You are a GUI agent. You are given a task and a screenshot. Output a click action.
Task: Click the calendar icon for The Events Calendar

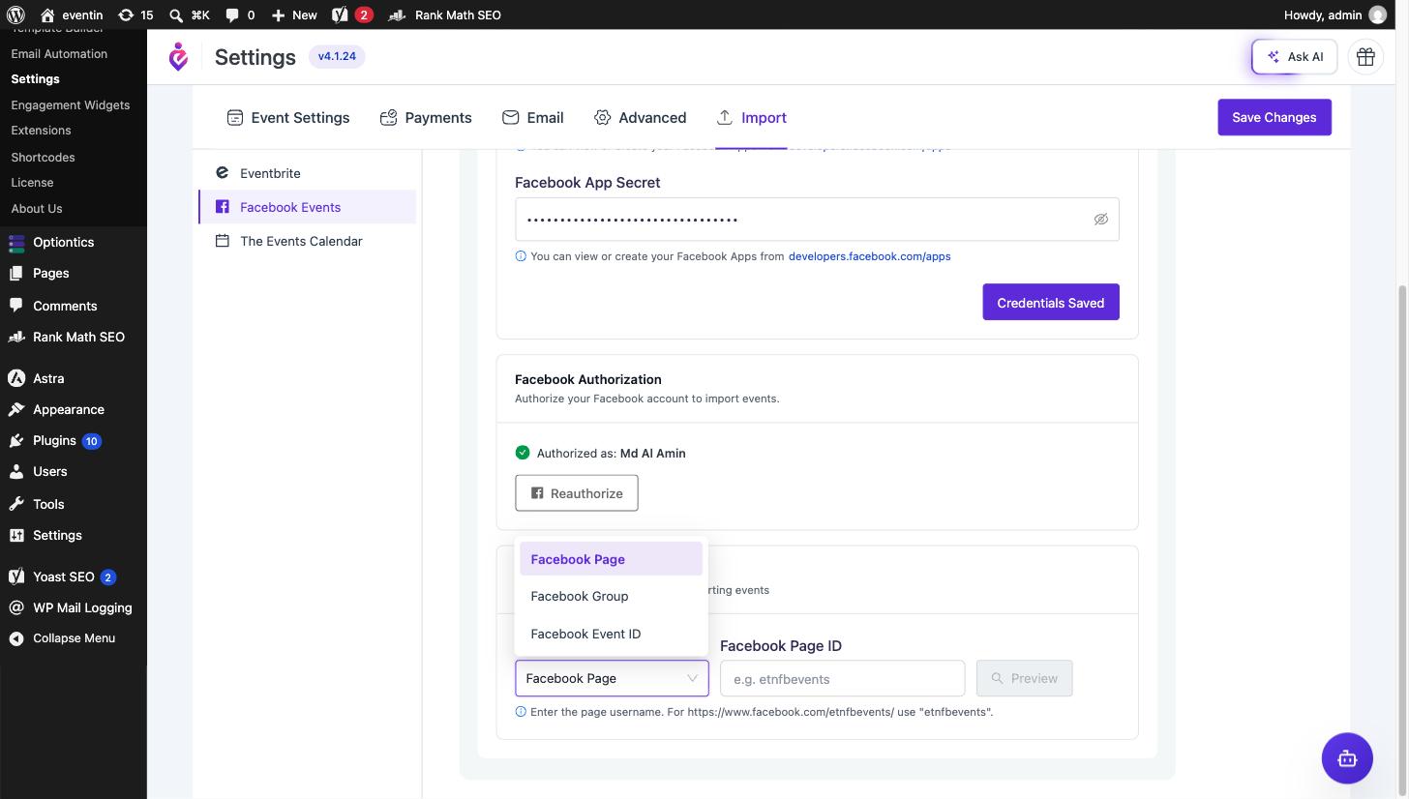[222, 241]
